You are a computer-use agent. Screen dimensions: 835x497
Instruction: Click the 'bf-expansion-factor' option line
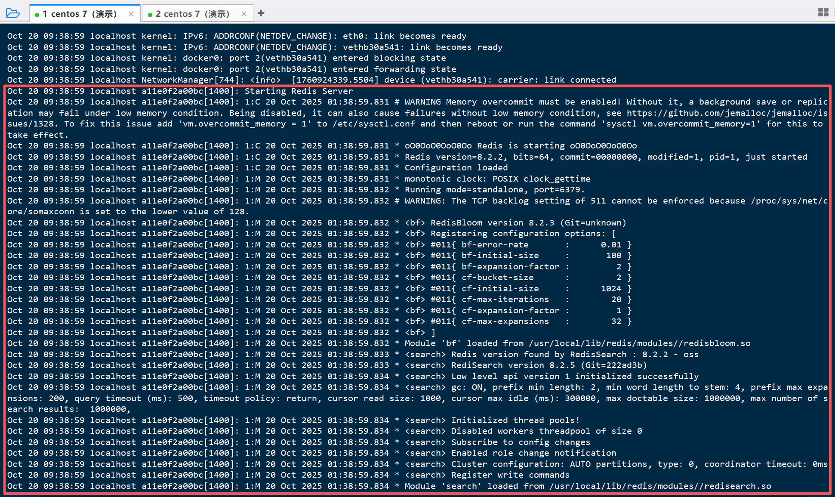coord(319,267)
